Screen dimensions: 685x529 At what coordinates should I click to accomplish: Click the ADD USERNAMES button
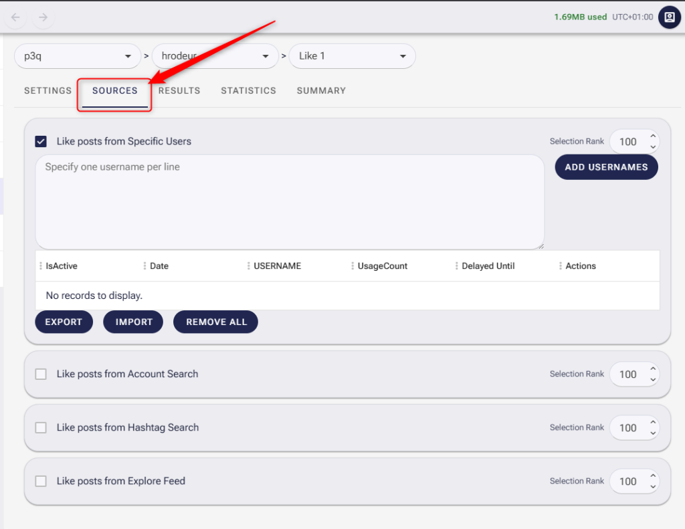(x=606, y=167)
